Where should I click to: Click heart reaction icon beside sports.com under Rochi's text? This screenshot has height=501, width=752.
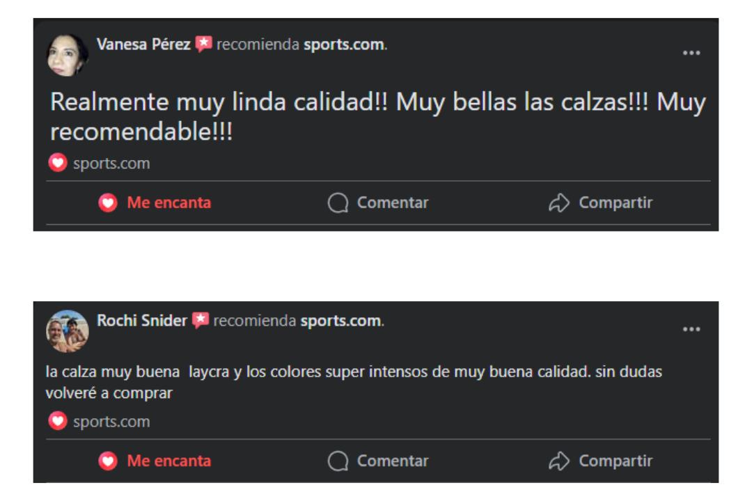tap(58, 421)
